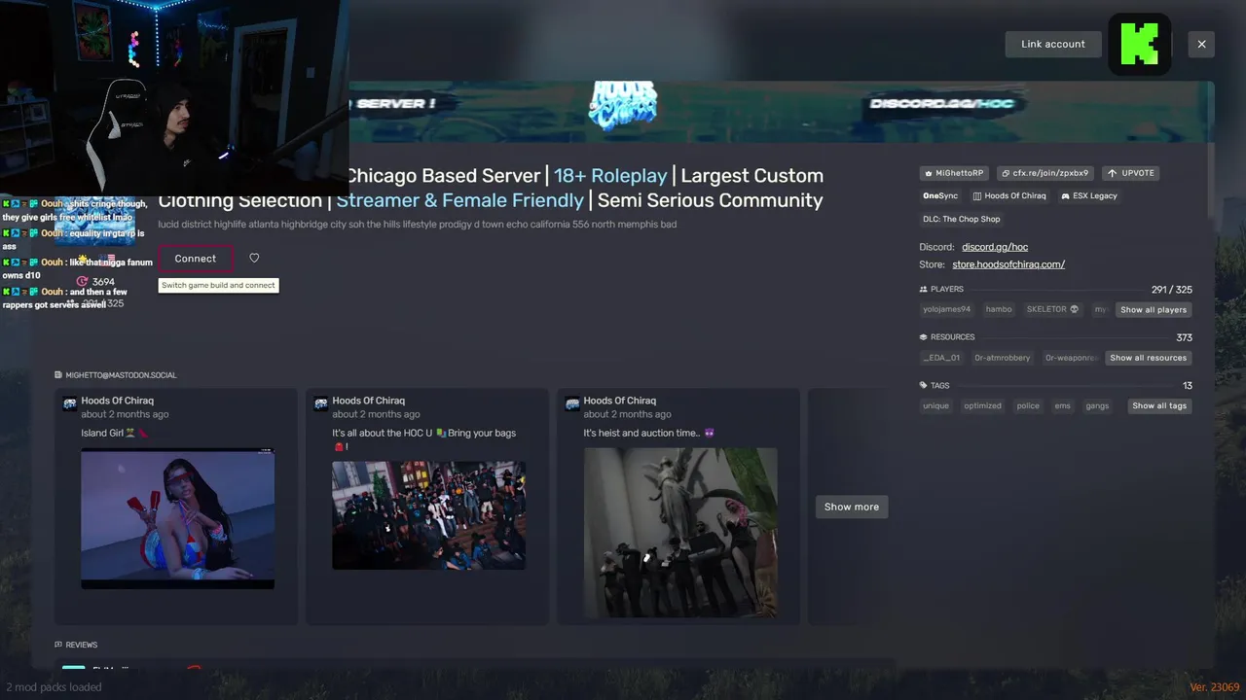Screen dimensions: 1246x700
Task: Click the Hoods Of Chiraq map badge
Action: (x=1009, y=195)
